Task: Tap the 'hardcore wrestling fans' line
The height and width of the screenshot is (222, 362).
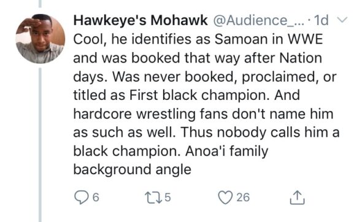Action: 203,114
